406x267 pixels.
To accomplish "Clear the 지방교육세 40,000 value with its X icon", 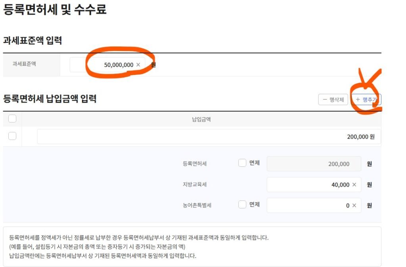I will coord(354,185).
